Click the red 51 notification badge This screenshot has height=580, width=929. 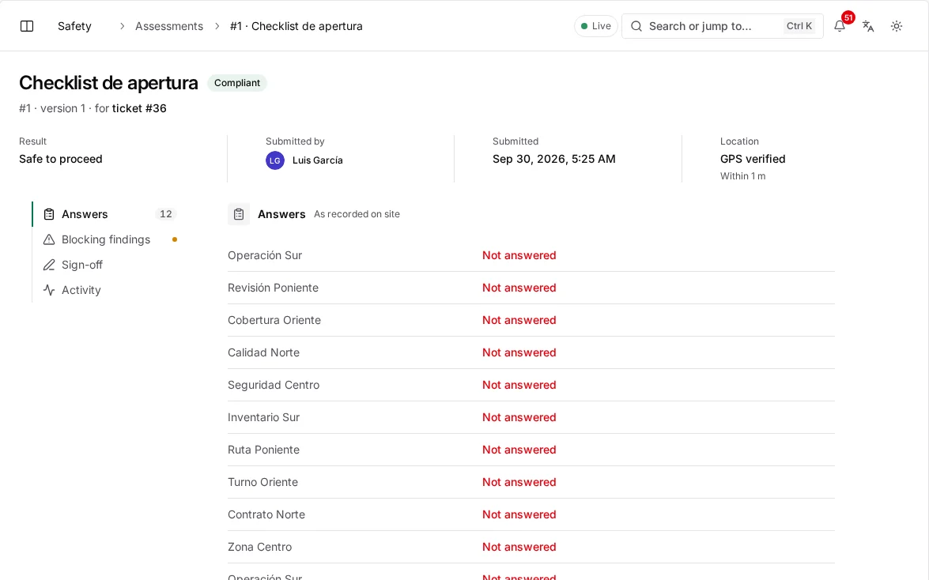(x=848, y=17)
